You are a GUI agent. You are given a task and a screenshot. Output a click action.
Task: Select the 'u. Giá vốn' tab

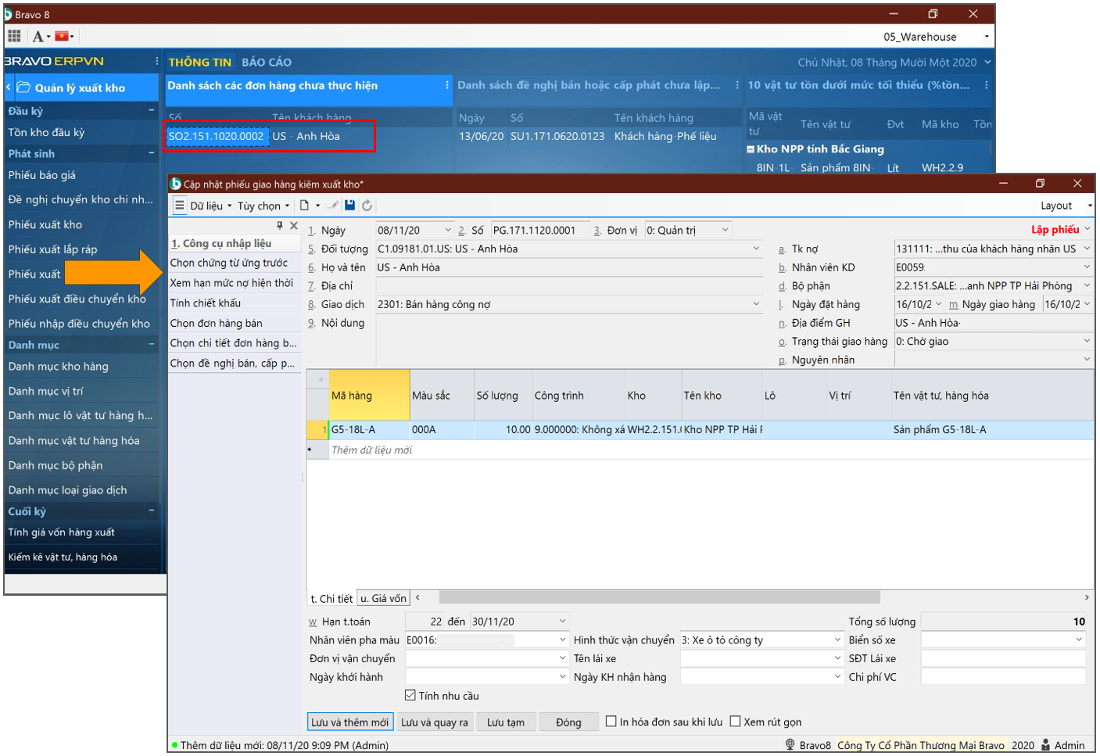(383, 598)
